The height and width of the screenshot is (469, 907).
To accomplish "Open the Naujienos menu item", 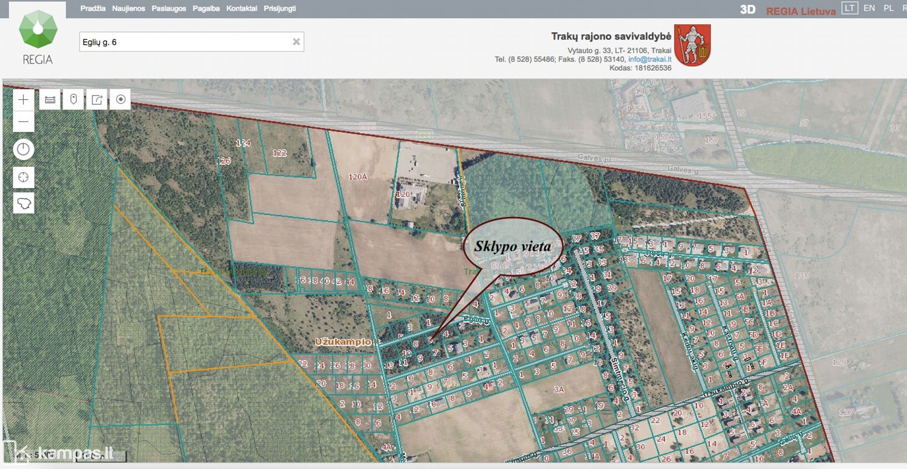I will [128, 9].
